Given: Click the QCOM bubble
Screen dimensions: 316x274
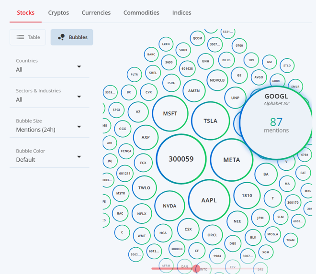Looking at the screenshot, I should [x=197, y=38].
